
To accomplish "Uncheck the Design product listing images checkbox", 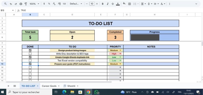I will click(x=30, y=50).
